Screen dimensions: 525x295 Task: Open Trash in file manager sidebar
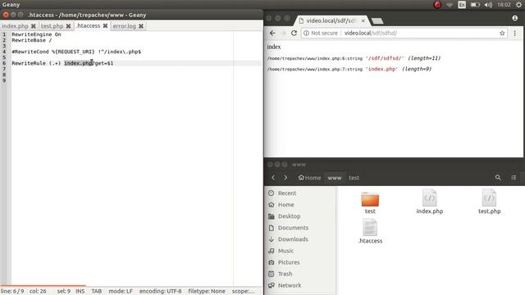285,274
